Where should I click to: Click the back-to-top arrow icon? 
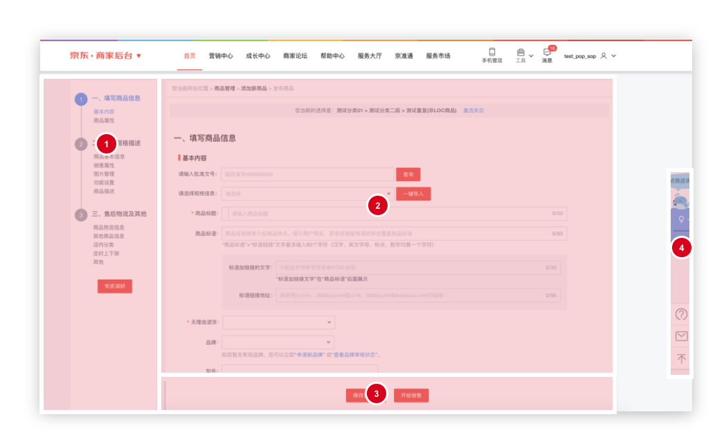[x=681, y=359]
